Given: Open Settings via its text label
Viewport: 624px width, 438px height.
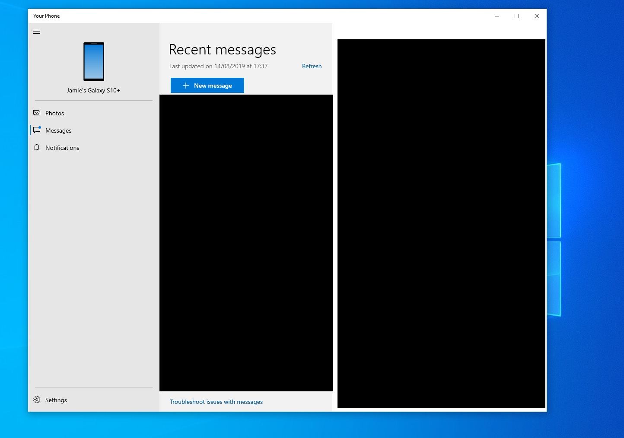Looking at the screenshot, I should coord(56,400).
